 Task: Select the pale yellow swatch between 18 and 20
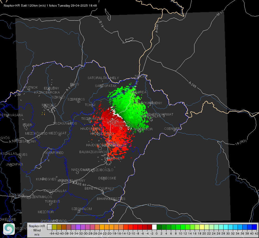202,227
